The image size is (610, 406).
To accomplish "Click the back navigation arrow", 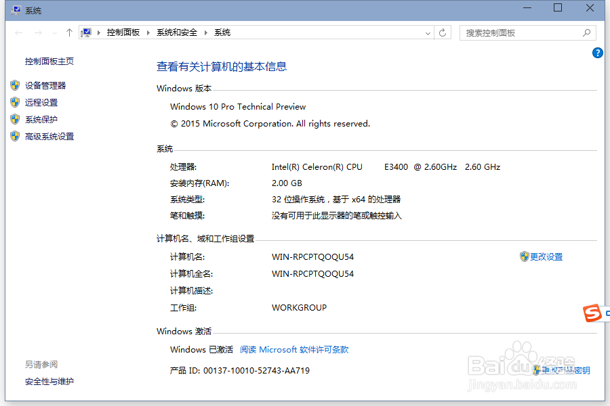I will 19,33.
